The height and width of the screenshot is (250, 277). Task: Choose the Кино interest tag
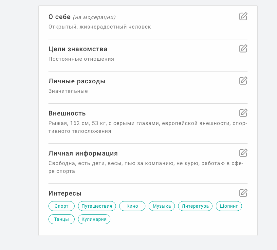coord(132,206)
